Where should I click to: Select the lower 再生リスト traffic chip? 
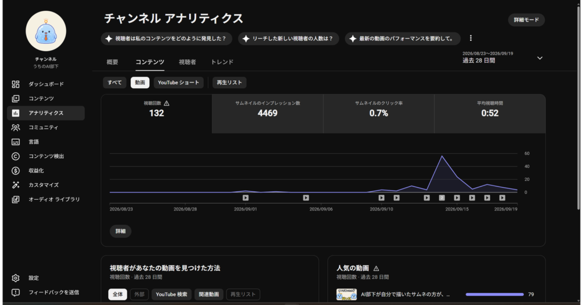click(x=243, y=294)
